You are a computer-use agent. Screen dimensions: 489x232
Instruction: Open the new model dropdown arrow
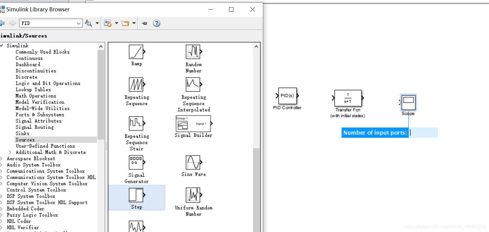click(x=116, y=23)
